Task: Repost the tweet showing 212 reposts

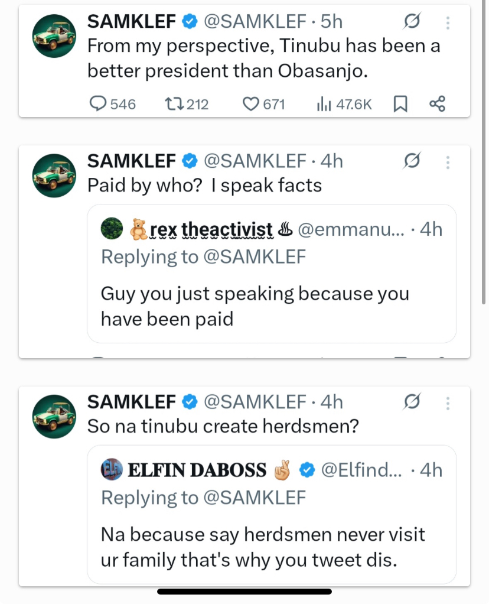Action: click(x=172, y=103)
